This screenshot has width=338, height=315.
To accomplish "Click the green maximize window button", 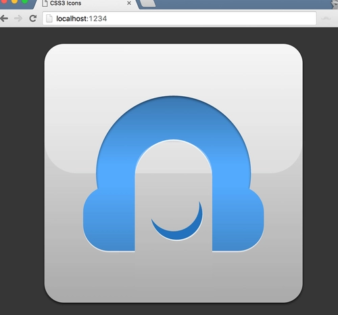I will click(25, 1).
